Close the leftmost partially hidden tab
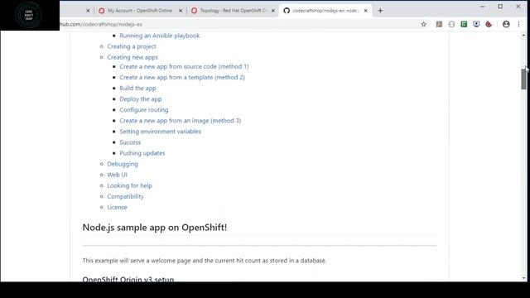530x298 pixels. pos(88,11)
